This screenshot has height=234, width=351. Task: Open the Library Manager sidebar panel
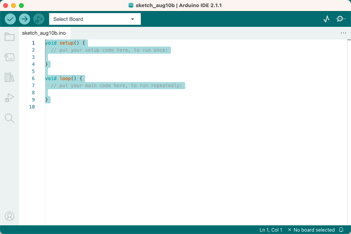(9, 77)
